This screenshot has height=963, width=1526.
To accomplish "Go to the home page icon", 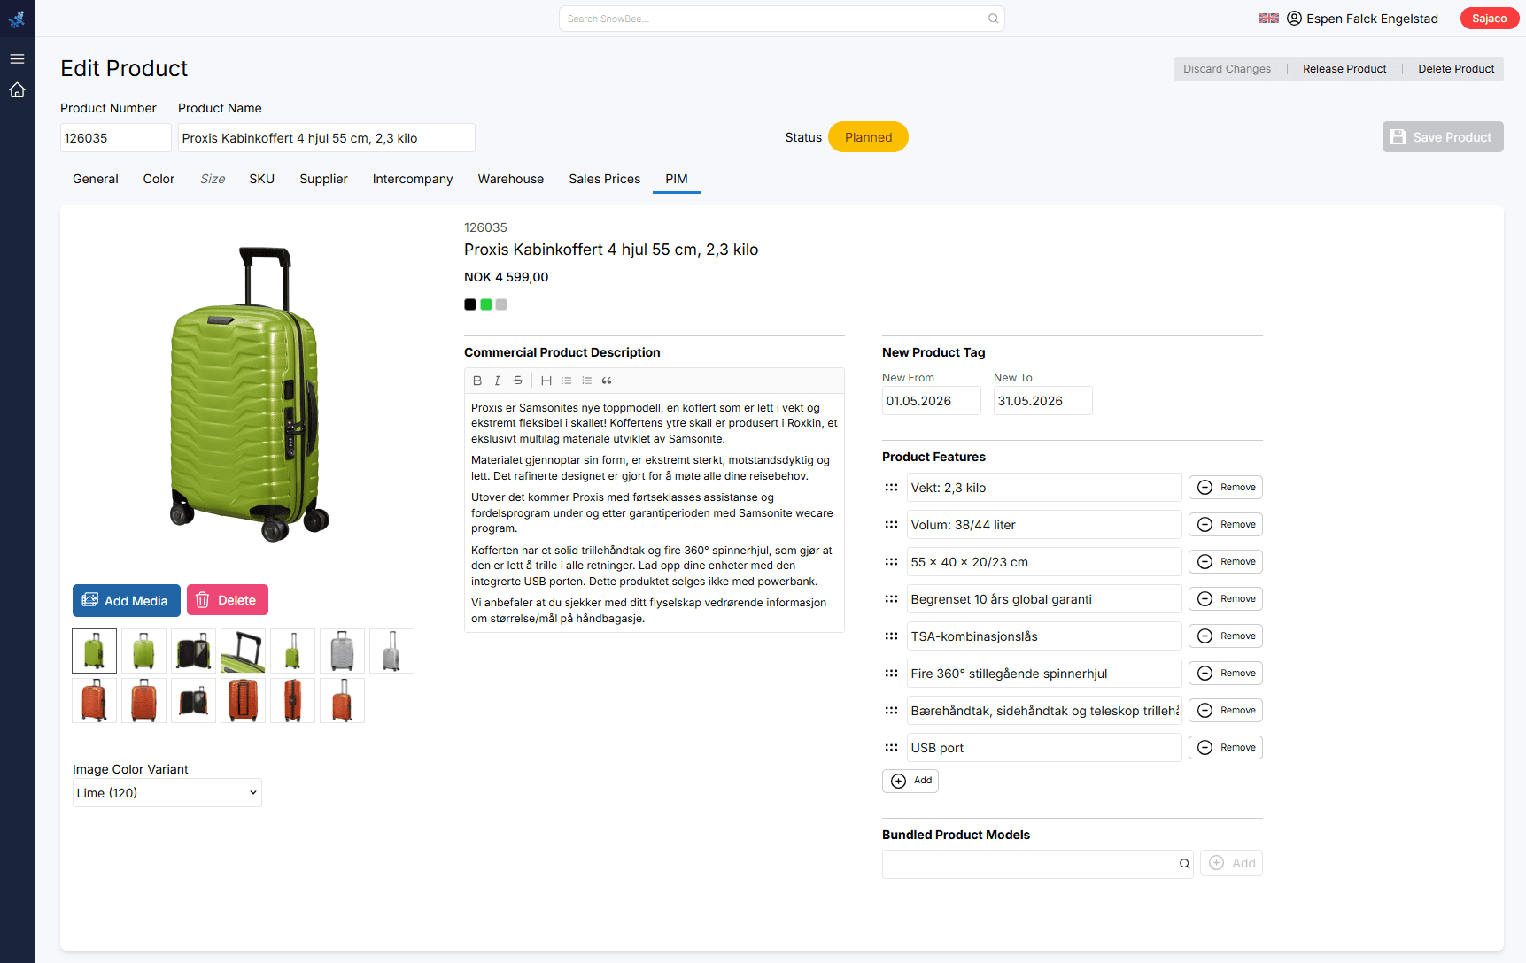I will coord(17,90).
